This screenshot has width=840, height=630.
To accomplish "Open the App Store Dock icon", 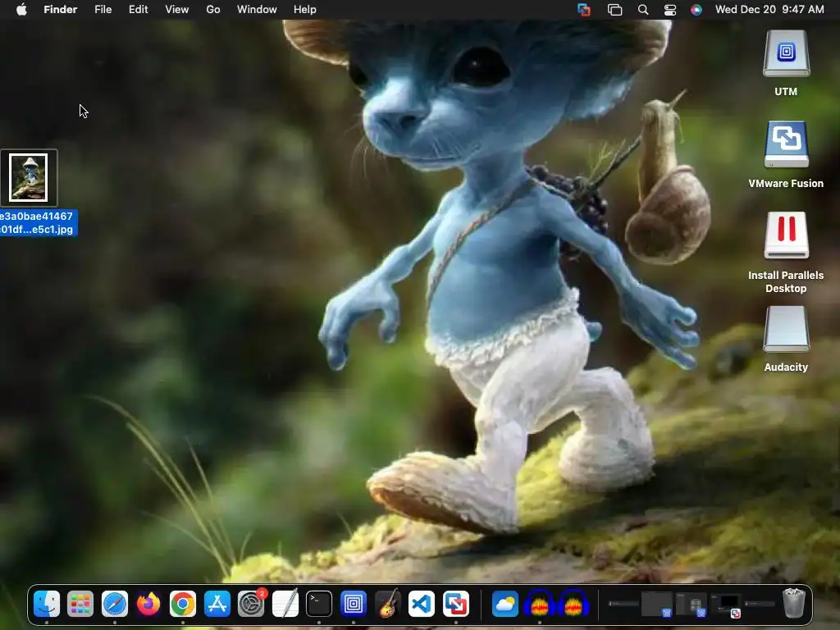I will click(x=217, y=604).
